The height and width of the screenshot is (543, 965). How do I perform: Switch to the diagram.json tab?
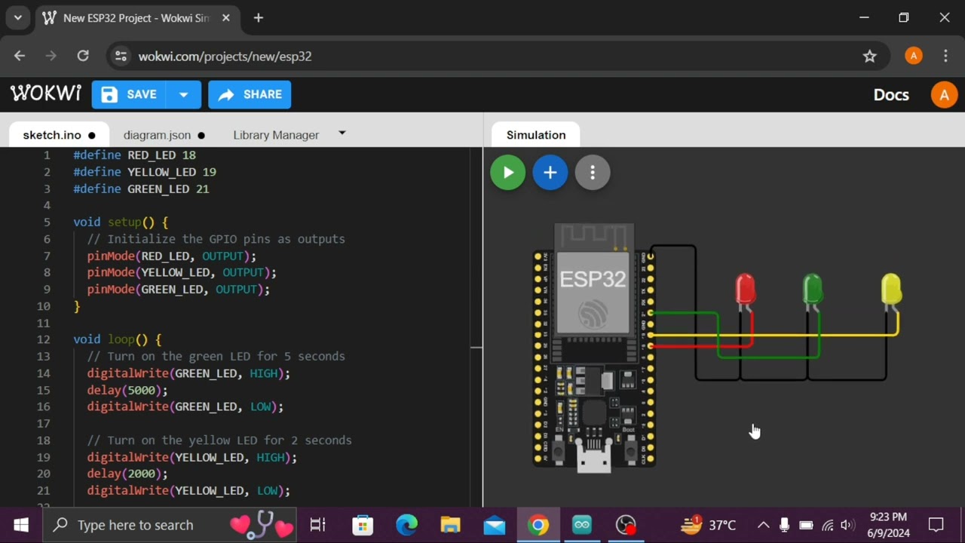pyautogui.click(x=164, y=135)
